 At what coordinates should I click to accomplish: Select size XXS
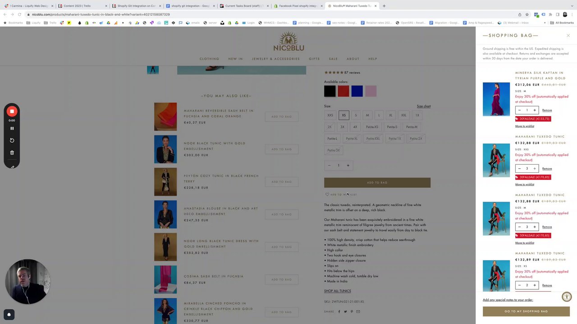point(330,115)
